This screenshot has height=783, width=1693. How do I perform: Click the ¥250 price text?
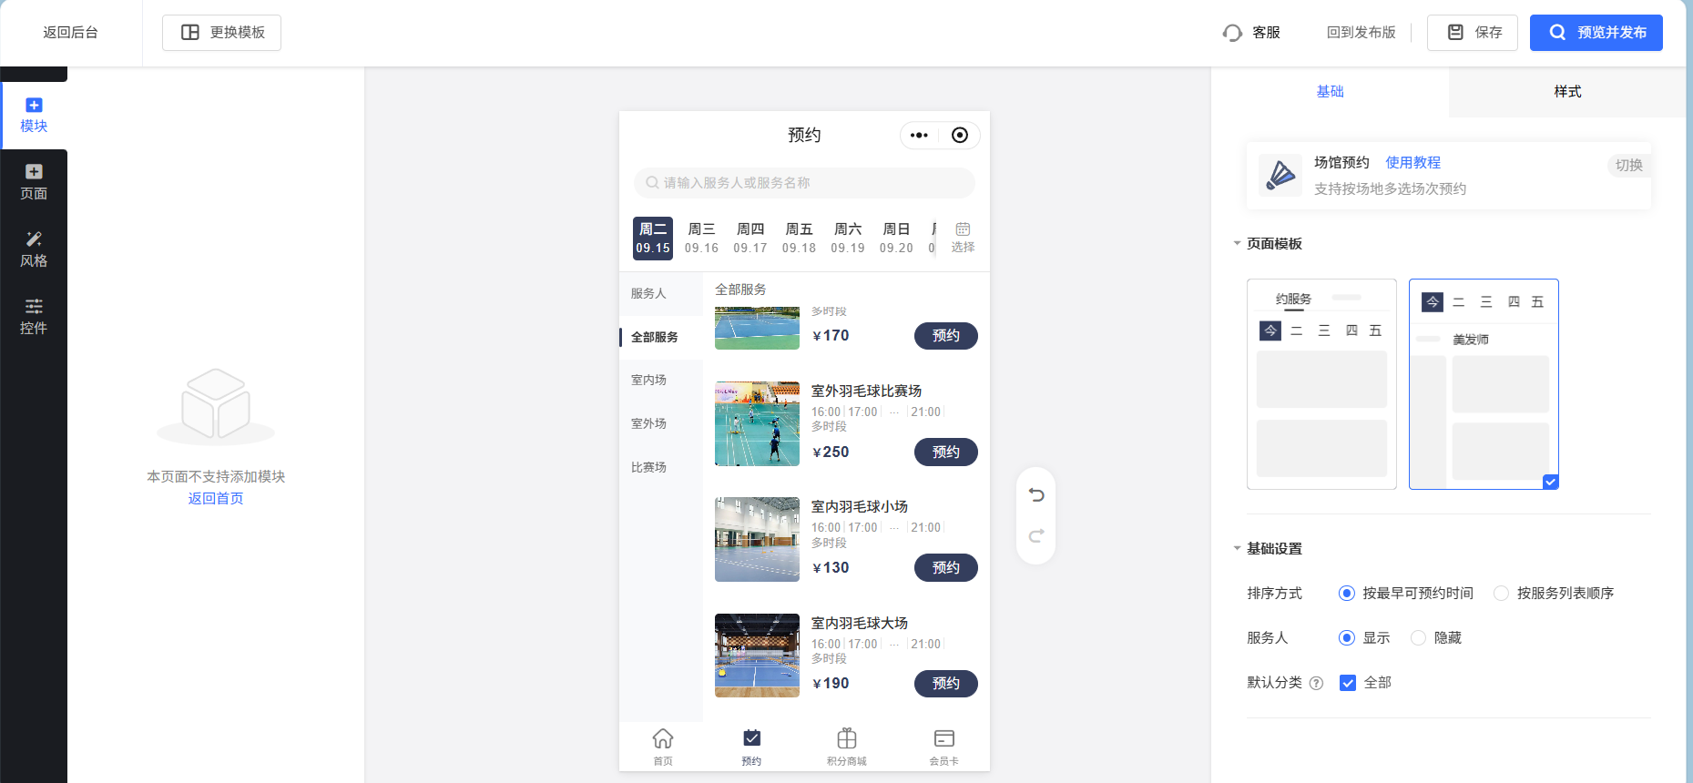click(831, 453)
